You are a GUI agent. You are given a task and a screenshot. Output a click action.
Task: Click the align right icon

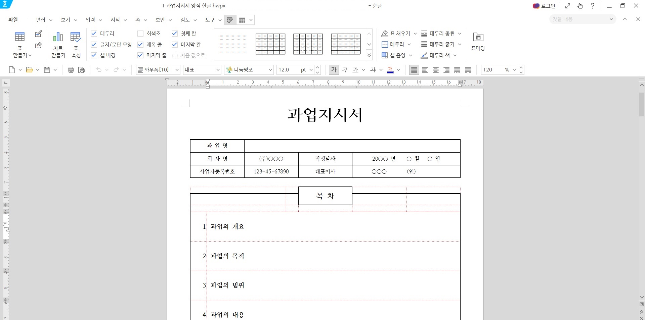(x=446, y=70)
